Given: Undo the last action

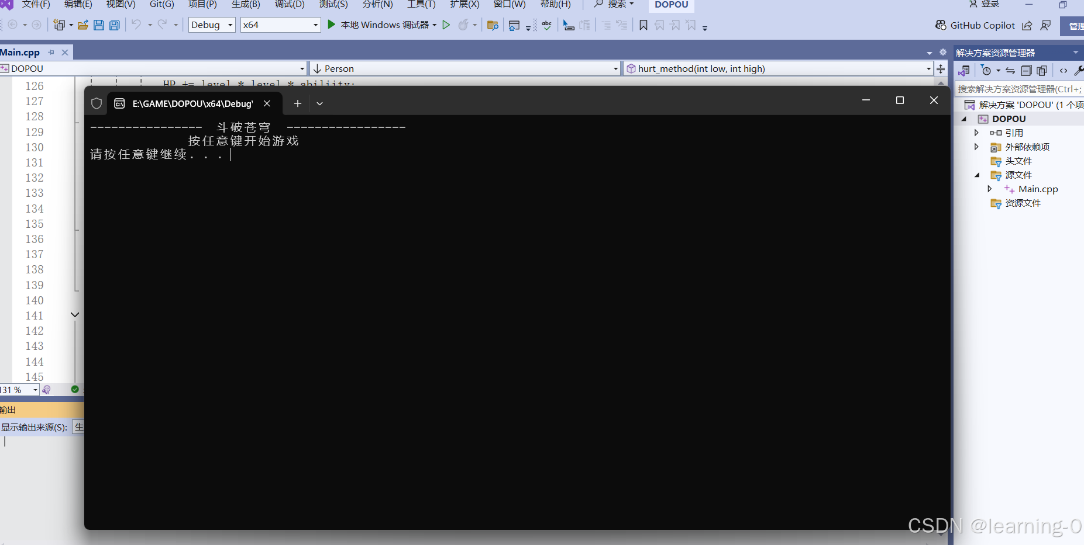Looking at the screenshot, I should coord(136,25).
